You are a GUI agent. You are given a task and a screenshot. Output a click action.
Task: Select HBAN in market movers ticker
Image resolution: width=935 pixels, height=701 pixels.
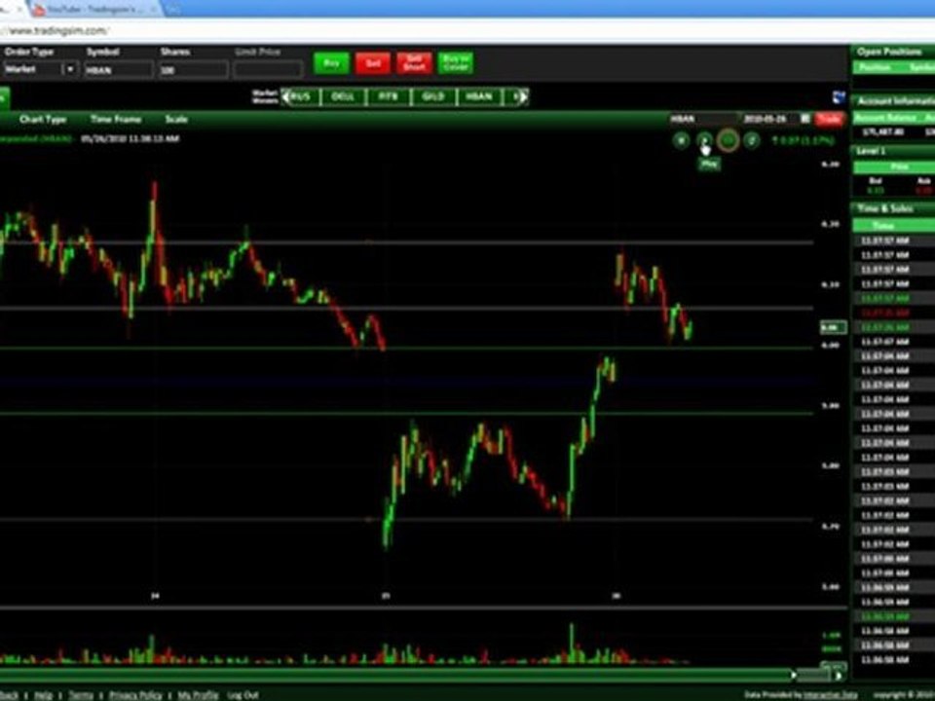(479, 96)
